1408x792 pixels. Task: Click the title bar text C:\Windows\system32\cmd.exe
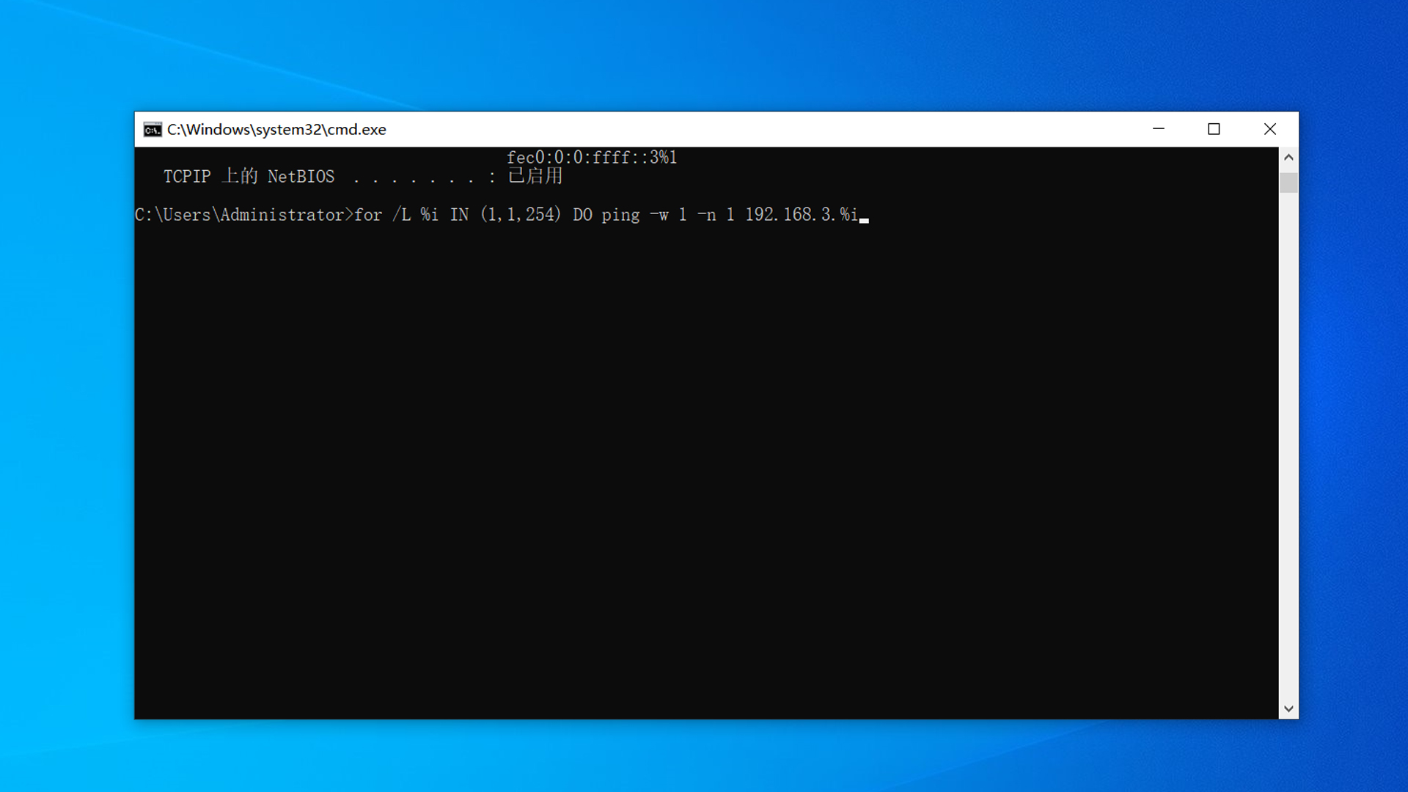coord(276,130)
